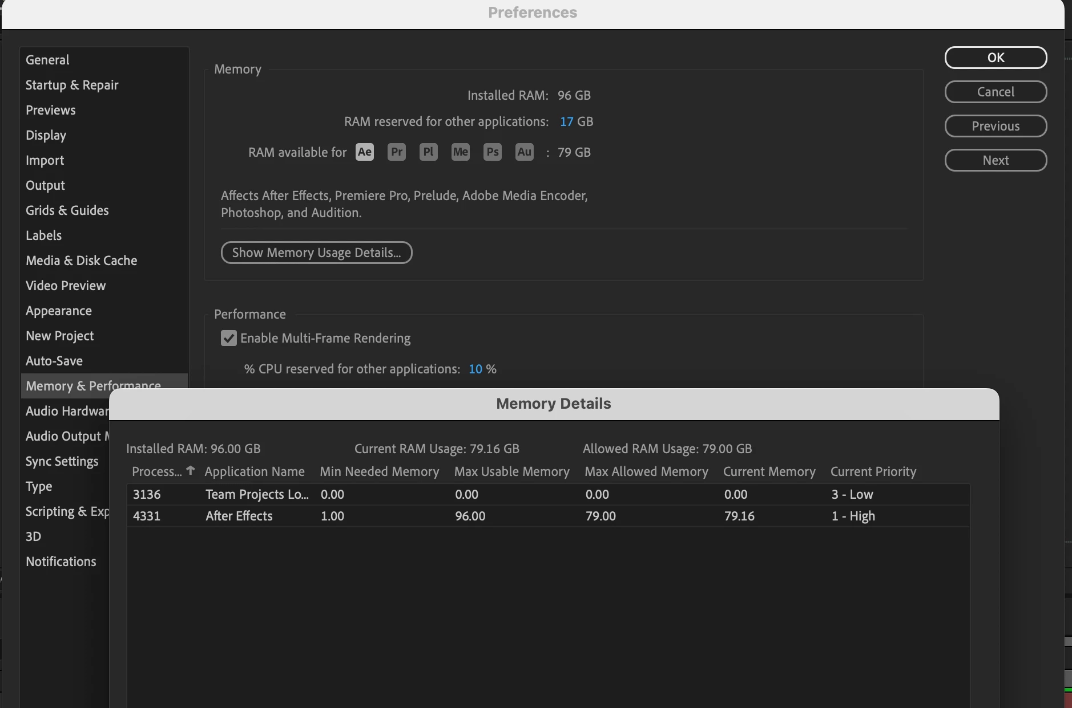Go to Previous preferences page
1072x708 pixels.
click(996, 126)
